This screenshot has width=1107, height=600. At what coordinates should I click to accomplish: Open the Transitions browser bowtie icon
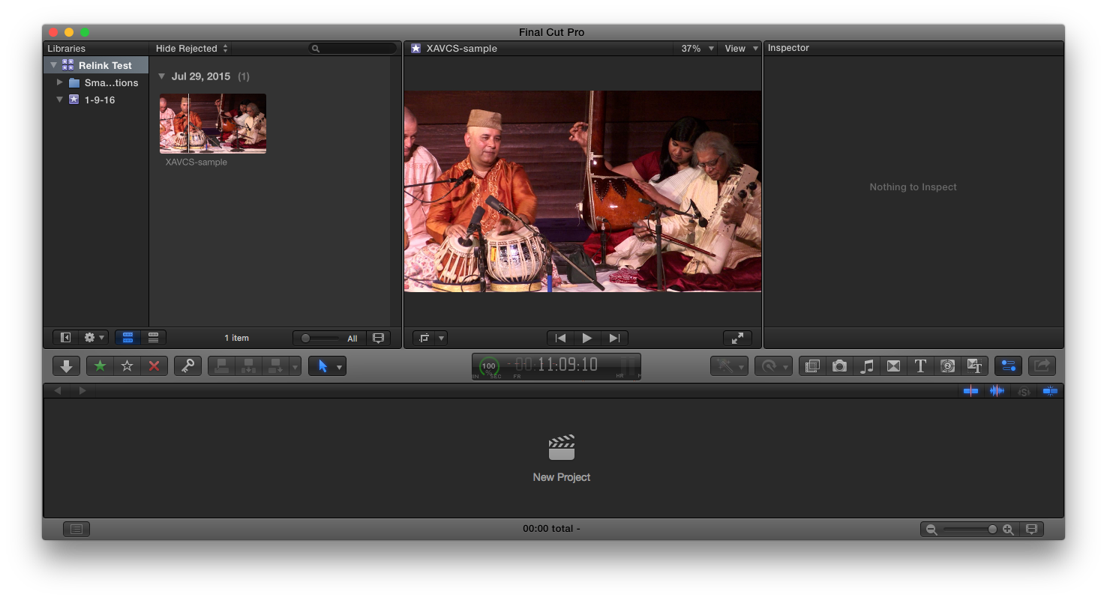pos(893,366)
